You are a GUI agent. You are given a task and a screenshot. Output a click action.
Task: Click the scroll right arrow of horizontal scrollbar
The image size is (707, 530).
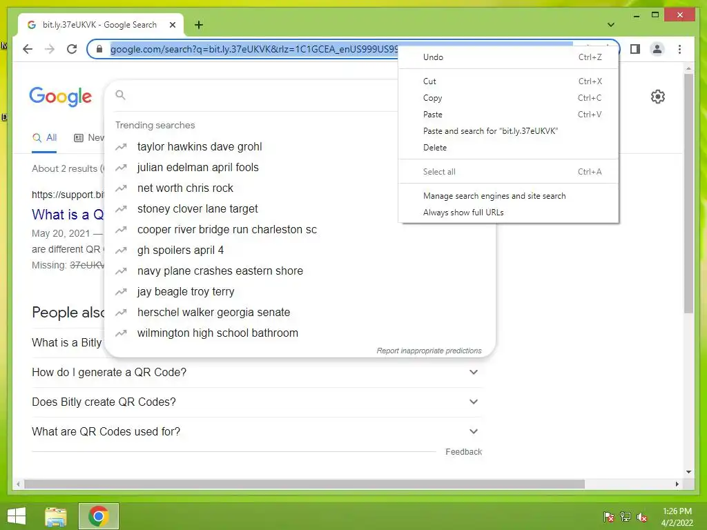pos(677,484)
